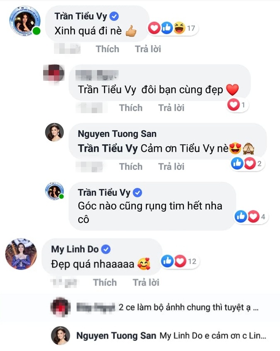Open the Nguyen Tuong San profile name link
This screenshot has height=351, width=280.
pyautogui.click(x=117, y=134)
